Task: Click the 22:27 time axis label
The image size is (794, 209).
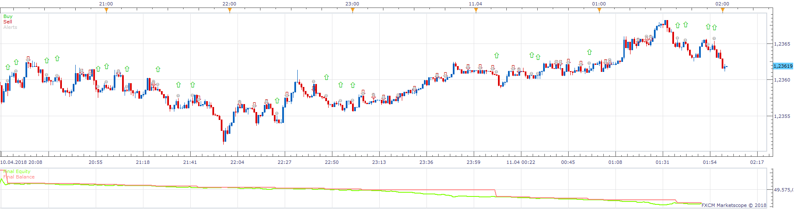Action: point(284,162)
